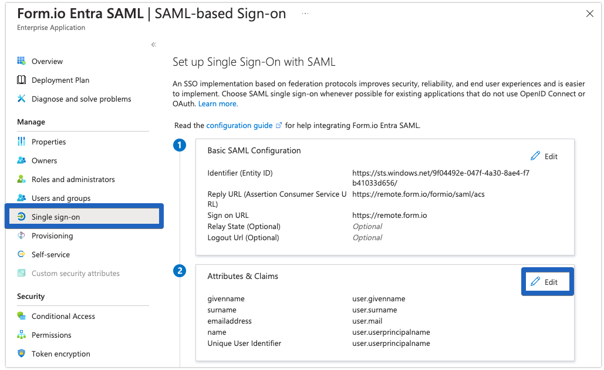Open Diagnose and solve problems

point(81,99)
